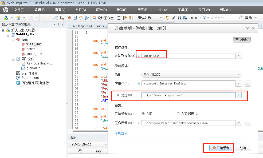
Task: Select the 立即 (immediately) radio button
Action: point(143,114)
